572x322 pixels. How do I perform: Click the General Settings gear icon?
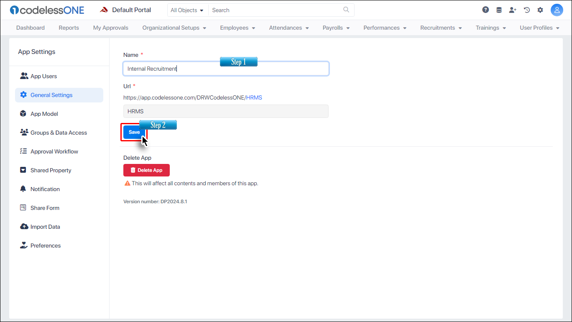(x=23, y=95)
